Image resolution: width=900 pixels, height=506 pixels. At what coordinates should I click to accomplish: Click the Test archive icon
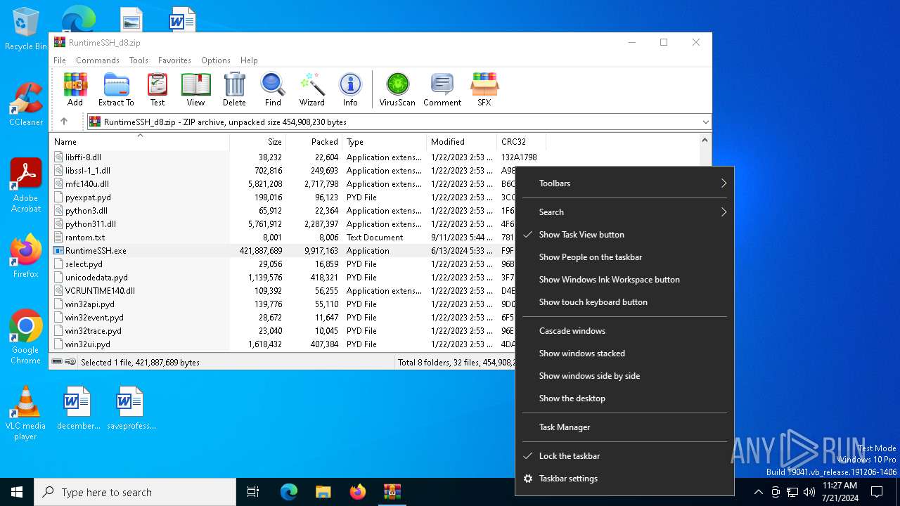pos(157,89)
